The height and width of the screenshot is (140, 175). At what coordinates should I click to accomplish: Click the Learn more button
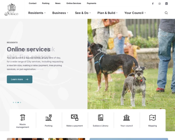tap(20, 79)
